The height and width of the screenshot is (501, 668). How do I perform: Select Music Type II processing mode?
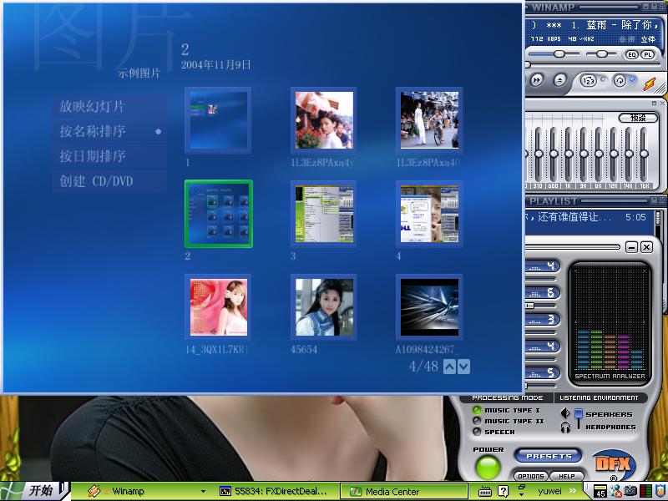(x=477, y=421)
